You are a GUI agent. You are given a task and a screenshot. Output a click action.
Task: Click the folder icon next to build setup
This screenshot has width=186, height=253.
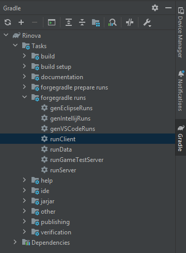[35, 67]
